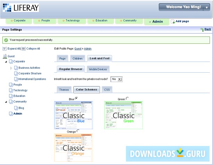Open the Welcome Yao Ming dropdown arrow
213x165 pixels.
pyautogui.click(x=207, y=8)
